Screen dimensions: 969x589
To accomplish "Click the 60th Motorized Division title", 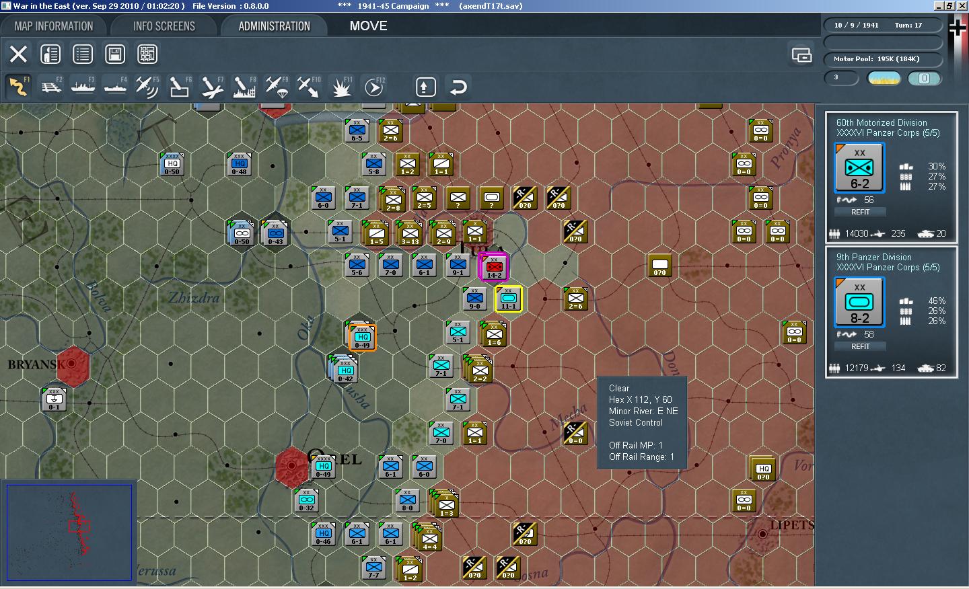I will (x=882, y=122).
